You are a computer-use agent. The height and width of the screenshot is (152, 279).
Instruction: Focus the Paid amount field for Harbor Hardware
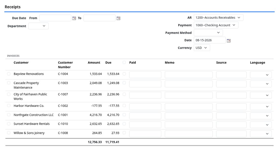(x=145, y=107)
